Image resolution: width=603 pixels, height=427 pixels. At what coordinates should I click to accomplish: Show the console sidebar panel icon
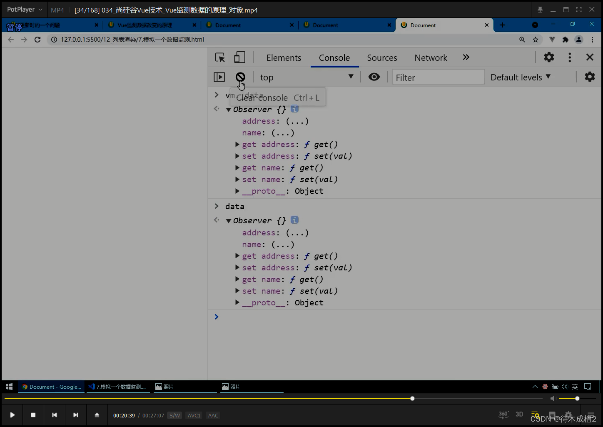(219, 77)
